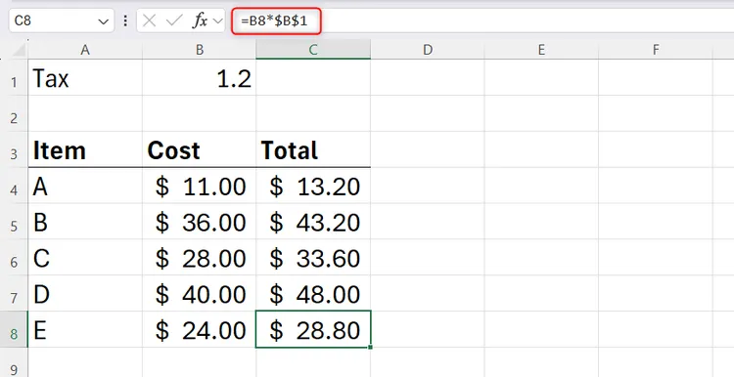Select row 9 header
This screenshot has width=734, height=377.
(x=14, y=362)
